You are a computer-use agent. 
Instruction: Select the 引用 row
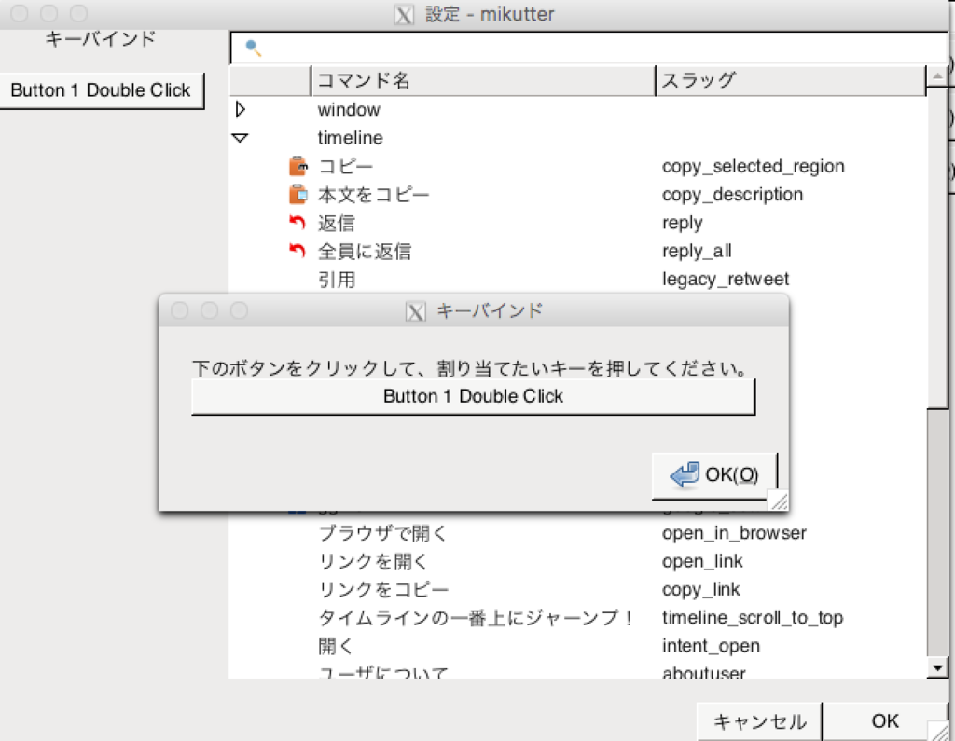pyautogui.click(x=577, y=280)
